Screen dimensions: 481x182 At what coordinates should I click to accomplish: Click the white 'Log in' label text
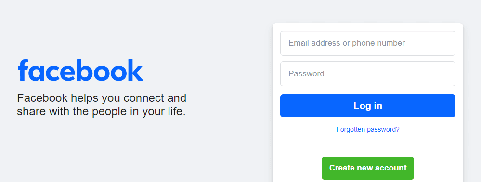click(367, 106)
